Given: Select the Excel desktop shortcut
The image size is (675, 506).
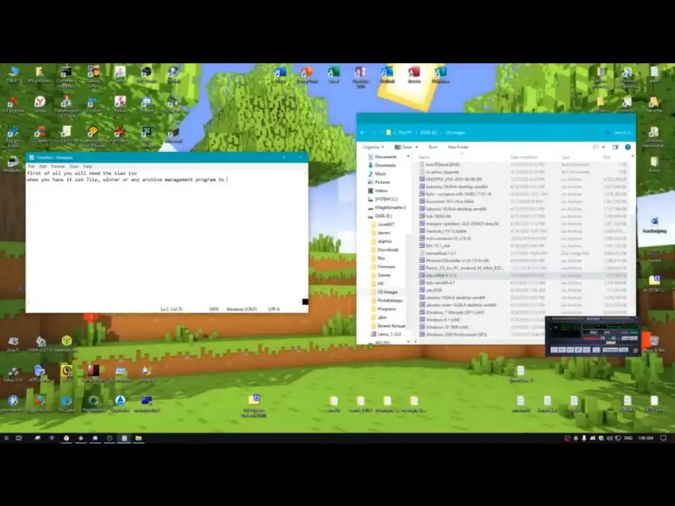Looking at the screenshot, I should 334,74.
